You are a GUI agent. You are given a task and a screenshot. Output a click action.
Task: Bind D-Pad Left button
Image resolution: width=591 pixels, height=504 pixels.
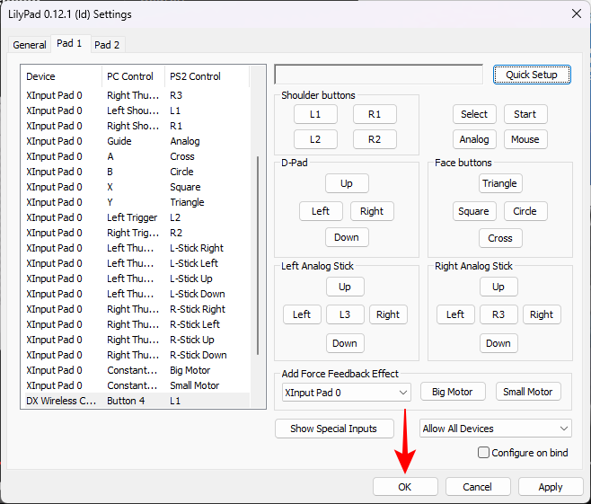[x=321, y=211]
